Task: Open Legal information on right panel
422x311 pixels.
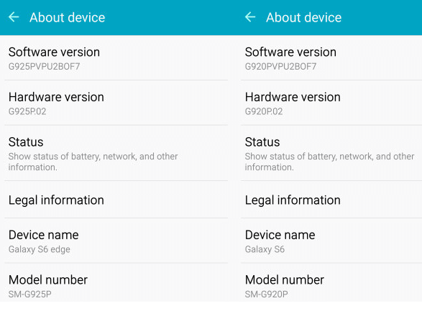Action: coord(331,200)
